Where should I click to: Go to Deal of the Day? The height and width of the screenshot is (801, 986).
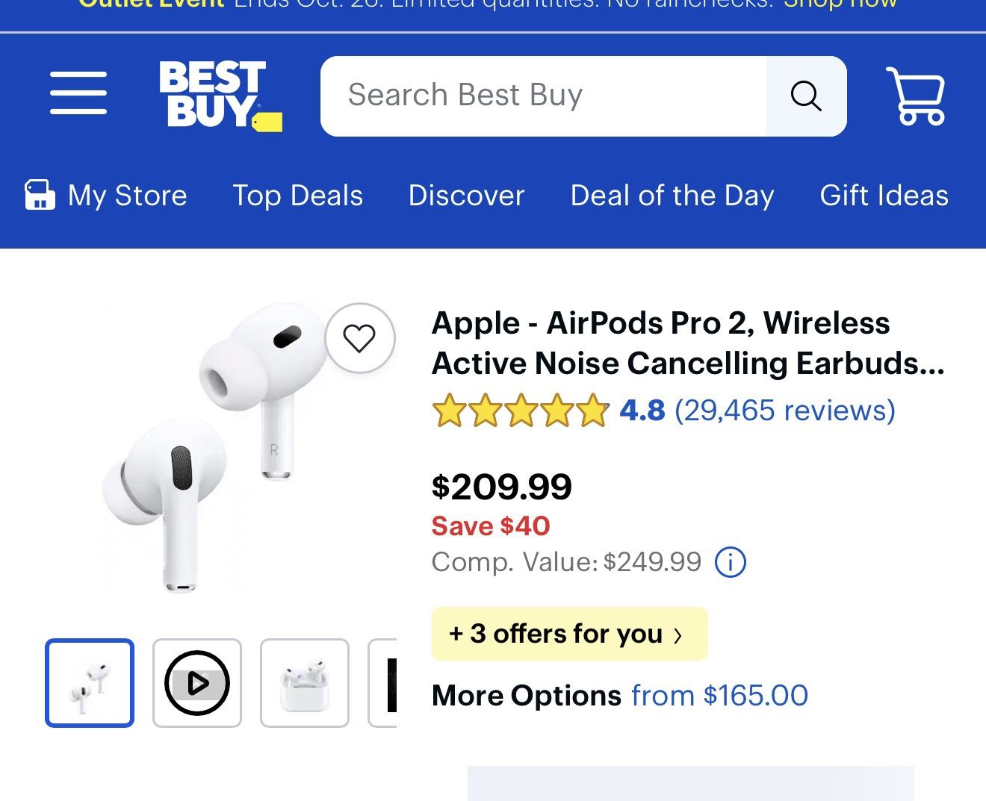click(x=672, y=195)
